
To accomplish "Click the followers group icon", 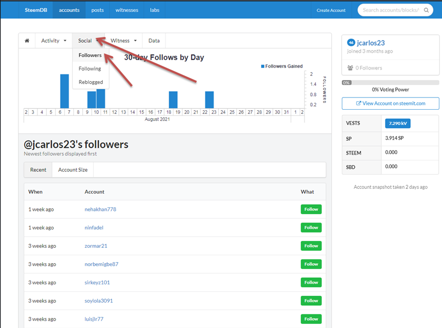I will pos(350,68).
